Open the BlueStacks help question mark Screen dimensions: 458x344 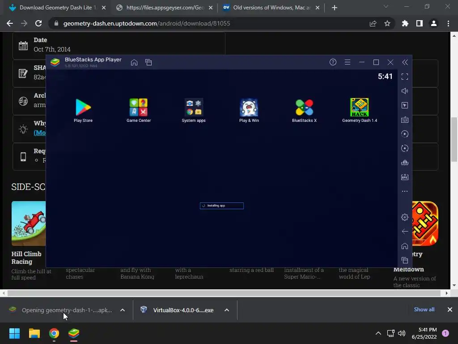point(333,62)
